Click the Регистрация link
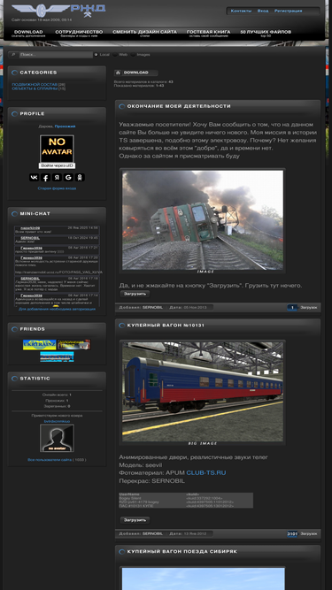This screenshot has width=332, height=590. 288,11
